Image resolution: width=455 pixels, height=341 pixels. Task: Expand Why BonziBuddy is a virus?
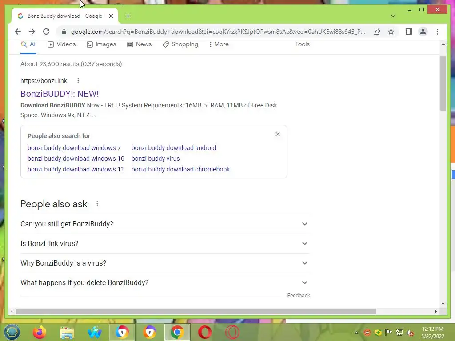[x=165, y=263]
